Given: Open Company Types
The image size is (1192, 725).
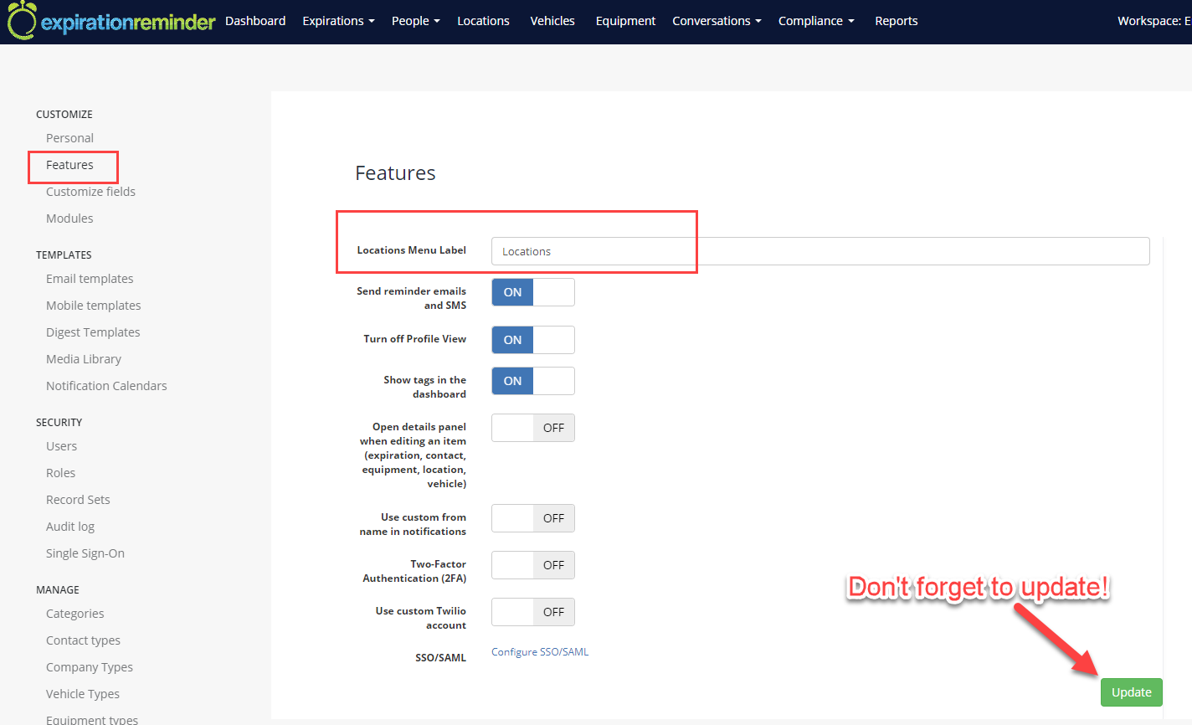Looking at the screenshot, I should tap(90, 667).
